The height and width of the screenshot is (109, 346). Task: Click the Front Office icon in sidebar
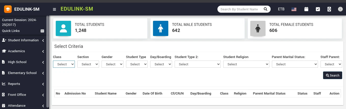3,95
